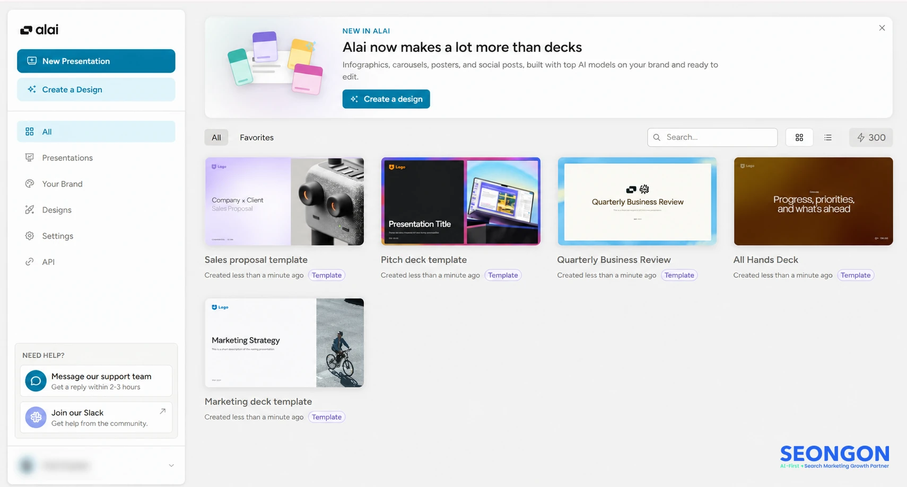
Task: Select the All filter tab
Action: point(216,137)
